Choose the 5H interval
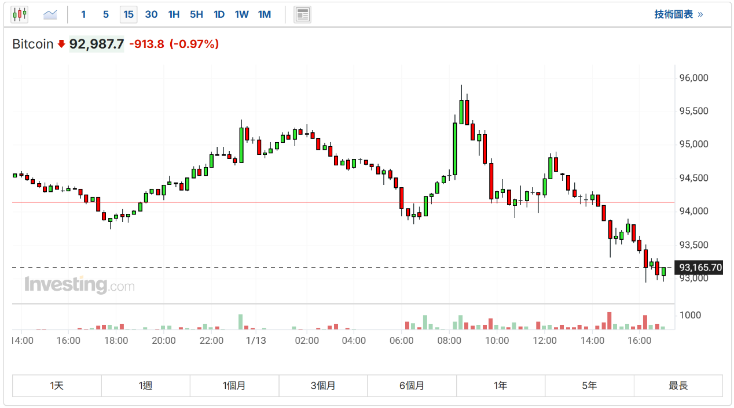 pyautogui.click(x=196, y=14)
